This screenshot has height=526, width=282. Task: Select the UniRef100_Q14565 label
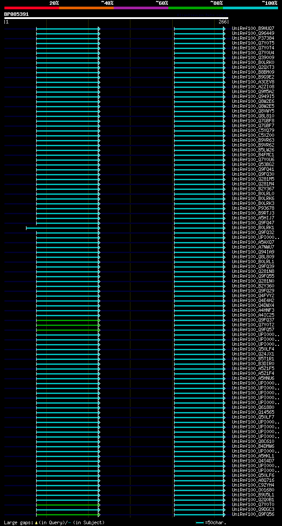point(253,412)
